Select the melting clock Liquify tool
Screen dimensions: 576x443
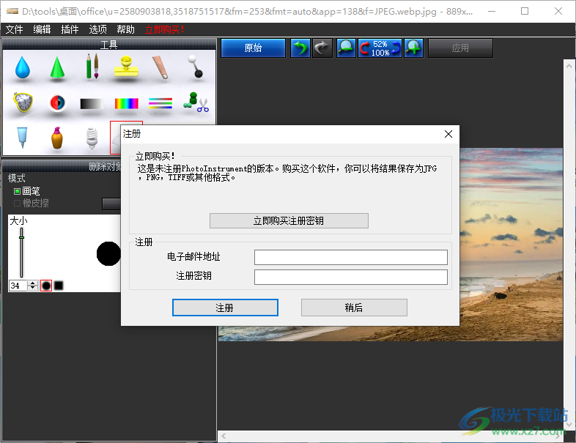point(23,102)
